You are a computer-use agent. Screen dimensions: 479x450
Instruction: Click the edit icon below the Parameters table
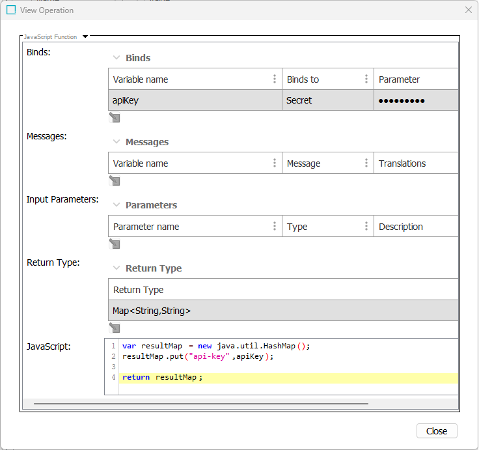click(115, 244)
